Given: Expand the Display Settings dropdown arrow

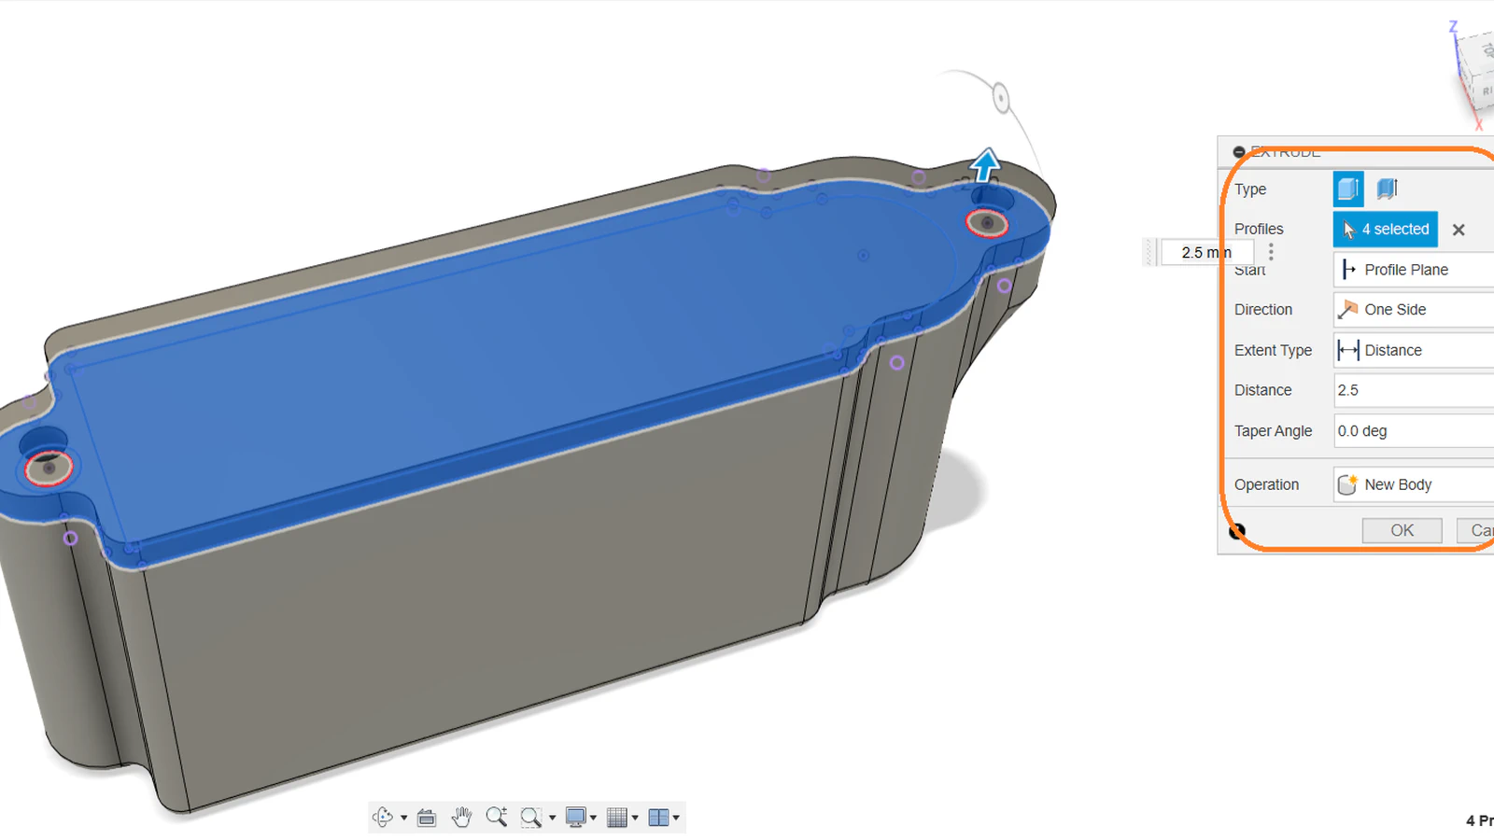Looking at the screenshot, I should [x=593, y=819].
